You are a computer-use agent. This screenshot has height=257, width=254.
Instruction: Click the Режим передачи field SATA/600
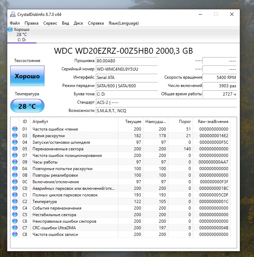click(127, 86)
